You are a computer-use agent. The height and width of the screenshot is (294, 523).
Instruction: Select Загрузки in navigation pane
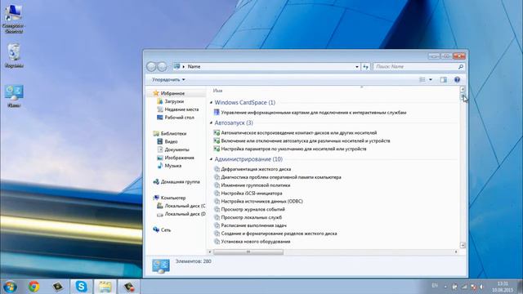[171, 101]
